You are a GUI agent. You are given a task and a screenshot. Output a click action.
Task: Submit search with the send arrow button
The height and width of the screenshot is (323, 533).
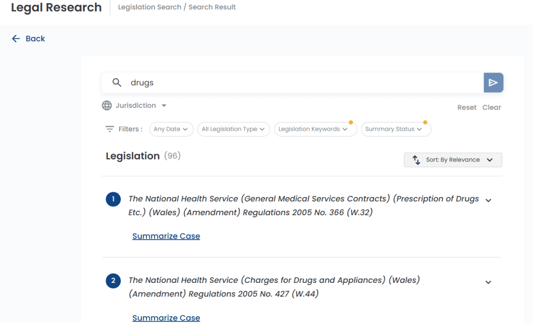[493, 82]
